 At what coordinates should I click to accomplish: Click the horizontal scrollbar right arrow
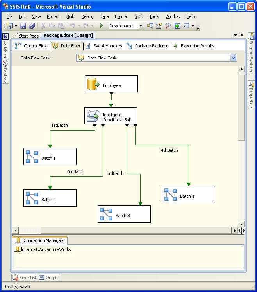pos(235,231)
